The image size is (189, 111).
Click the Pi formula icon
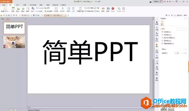[x=73, y=9]
